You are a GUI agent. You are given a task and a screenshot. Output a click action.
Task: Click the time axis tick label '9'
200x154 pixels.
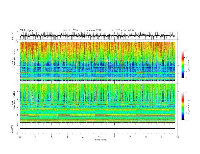[162, 137]
